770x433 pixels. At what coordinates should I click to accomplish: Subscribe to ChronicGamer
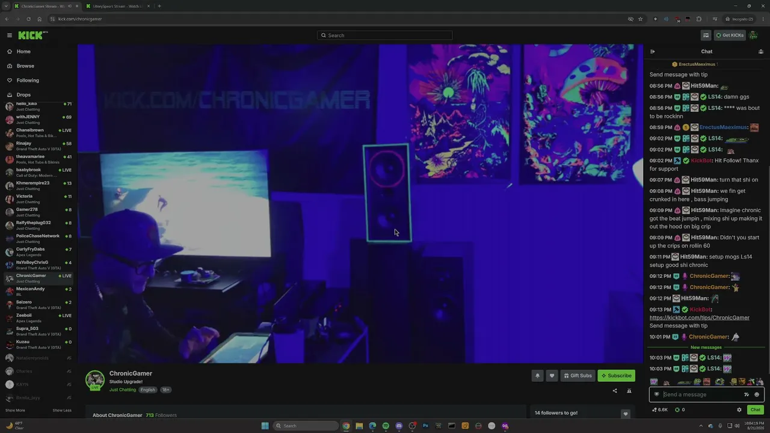pyautogui.click(x=617, y=376)
